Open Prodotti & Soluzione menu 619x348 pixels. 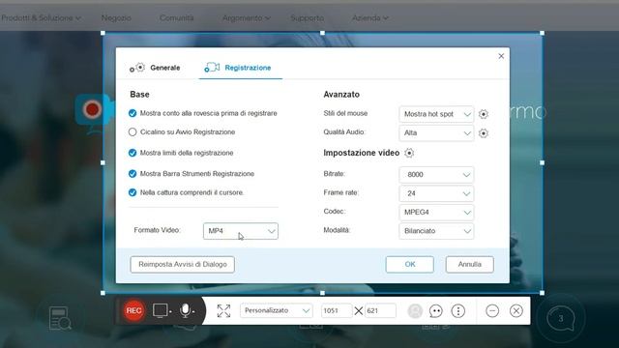click(x=41, y=17)
